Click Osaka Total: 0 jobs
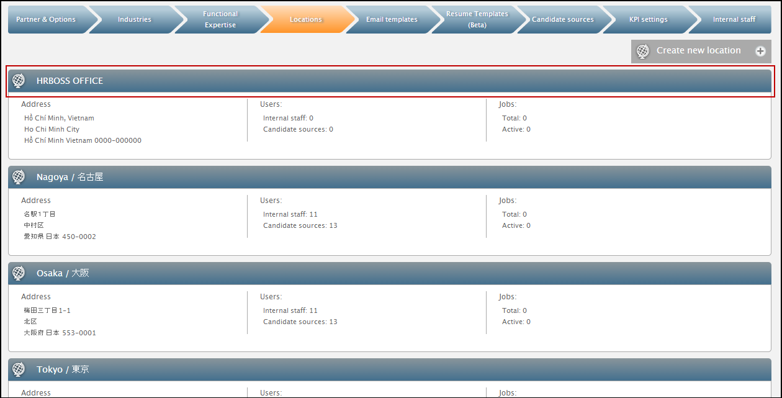The image size is (782, 398). point(515,310)
